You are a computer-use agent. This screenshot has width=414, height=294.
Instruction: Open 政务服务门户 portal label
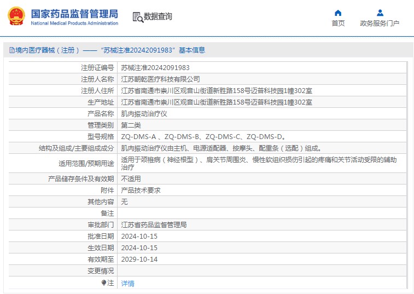(x=380, y=23)
